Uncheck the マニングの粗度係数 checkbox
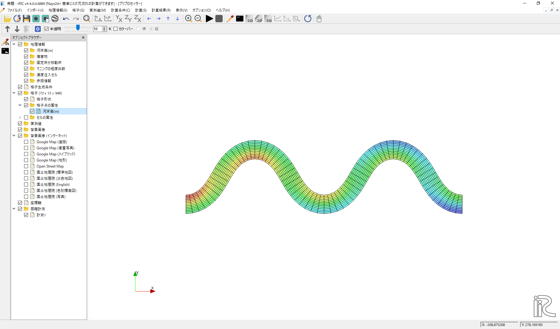This screenshot has width=560, height=329. [26, 69]
